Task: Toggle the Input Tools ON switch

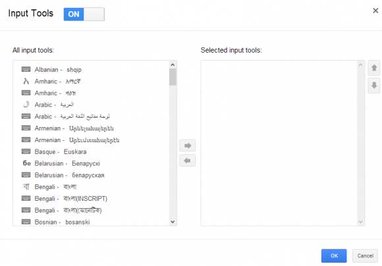Action: pyautogui.click(x=84, y=14)
